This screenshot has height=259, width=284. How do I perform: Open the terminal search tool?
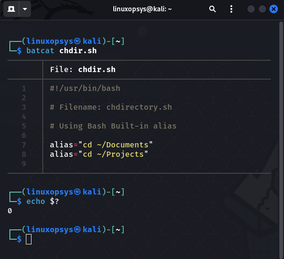pos(212,8)
